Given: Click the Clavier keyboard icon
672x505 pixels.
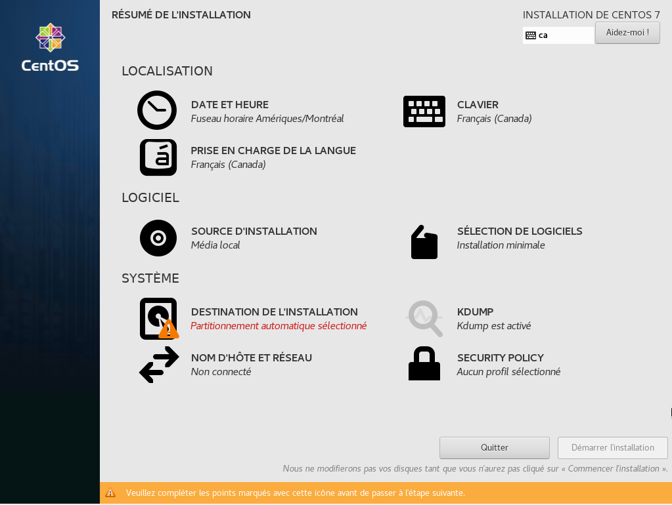Looking at the screenshot, I should [x=424, y=111].
